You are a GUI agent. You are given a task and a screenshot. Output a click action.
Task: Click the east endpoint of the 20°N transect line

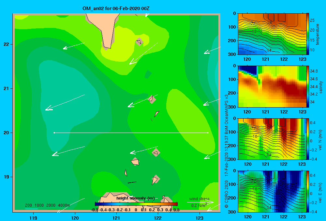point(208,133)
